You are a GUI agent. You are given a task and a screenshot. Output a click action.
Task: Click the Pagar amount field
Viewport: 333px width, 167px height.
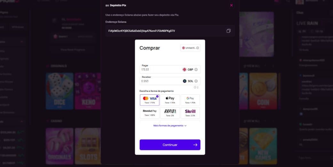point(160,69)
